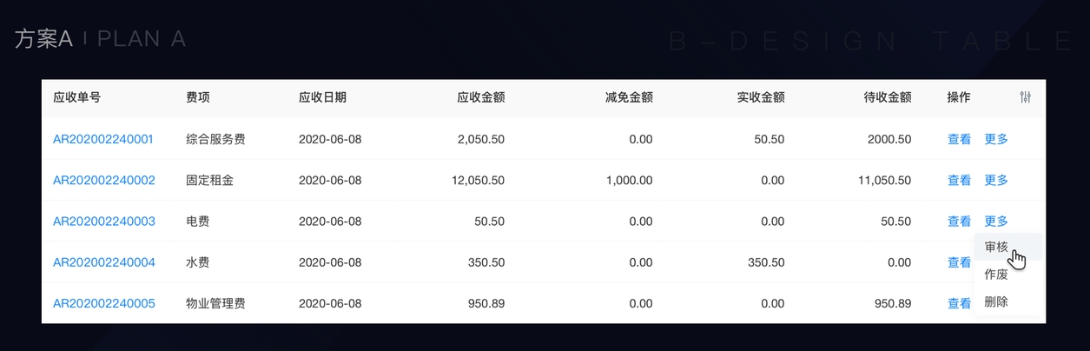Click 查看 for the 物业管理费 row

tap(959, 304)
